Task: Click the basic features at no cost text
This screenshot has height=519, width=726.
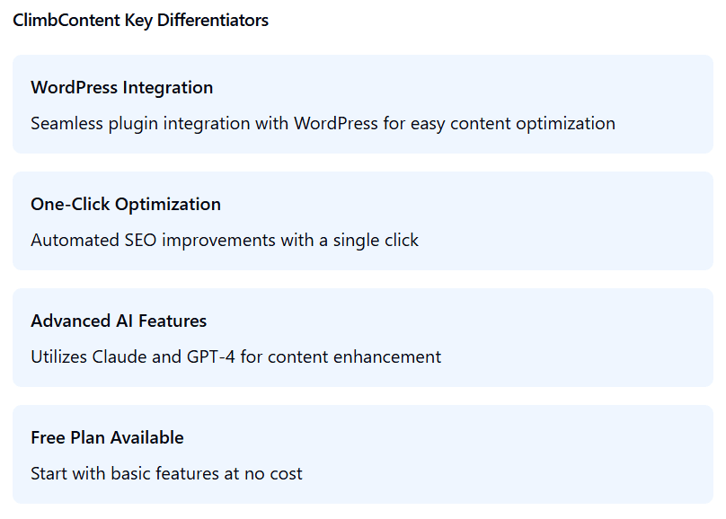Action: click(166, 474)
